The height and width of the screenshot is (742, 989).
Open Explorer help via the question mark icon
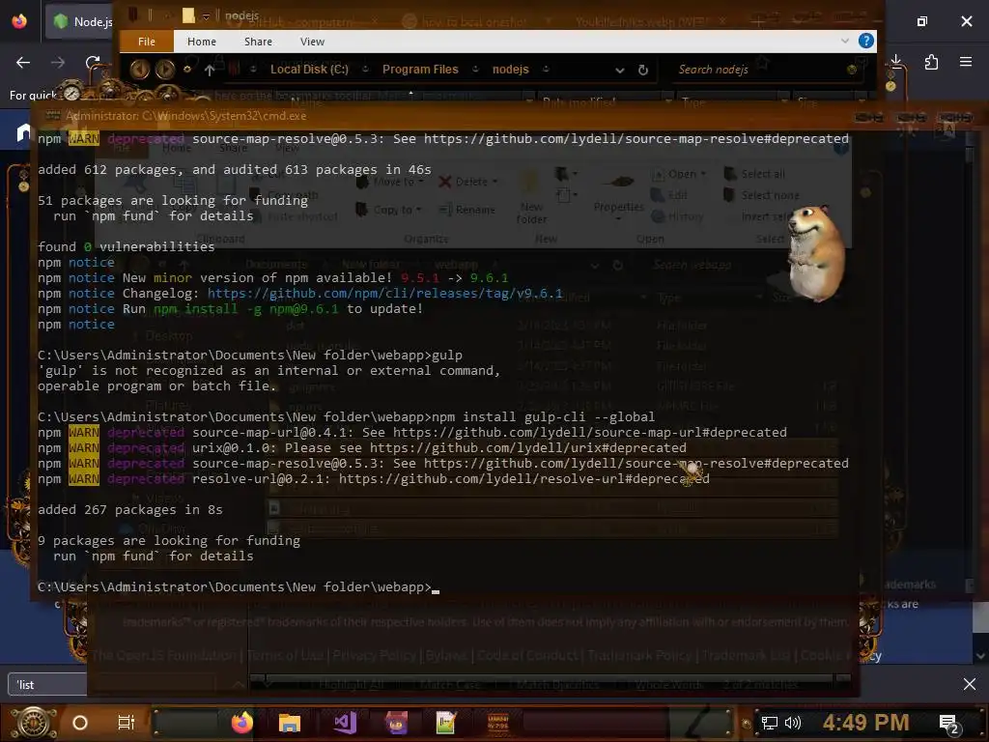click(x=866, y=41)
